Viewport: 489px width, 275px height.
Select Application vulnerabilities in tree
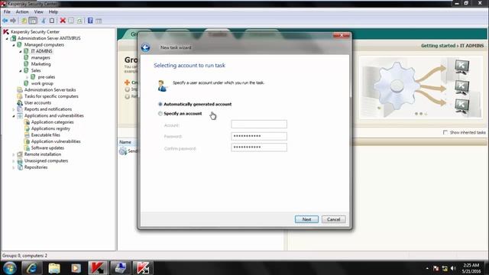coord(56,141)
